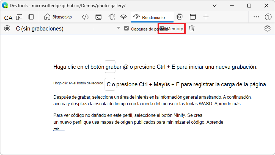
Task: Toggle device emulation icon
Action: [19, 17]
